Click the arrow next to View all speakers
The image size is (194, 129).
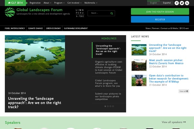(x=185, y=122)
